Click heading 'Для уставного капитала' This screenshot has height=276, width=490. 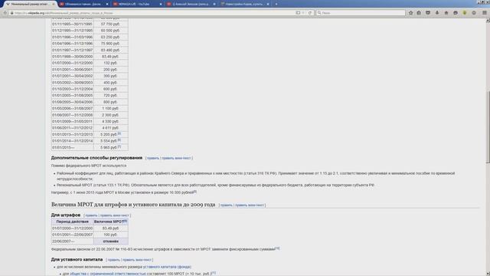[77, 259]
